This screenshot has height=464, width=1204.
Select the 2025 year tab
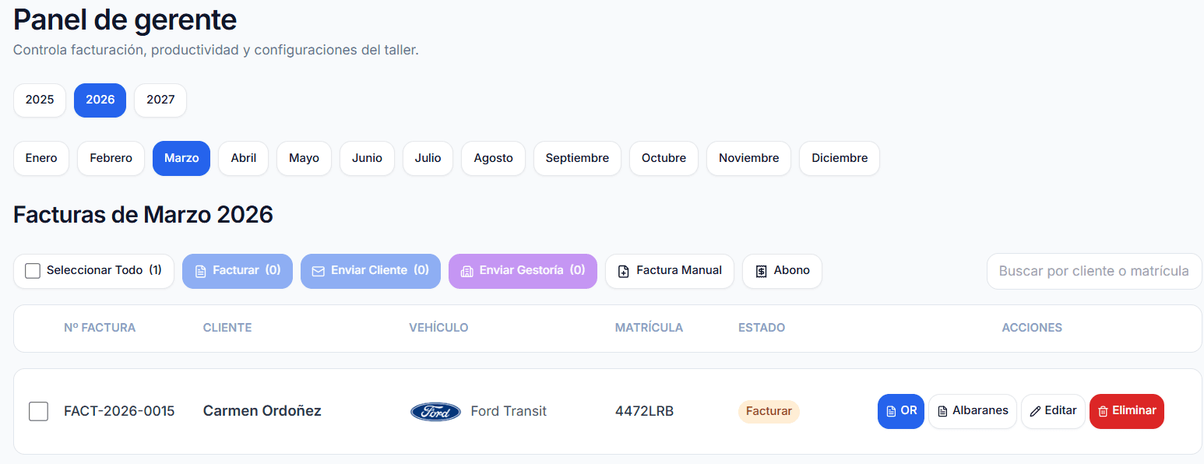click(39, 100)
